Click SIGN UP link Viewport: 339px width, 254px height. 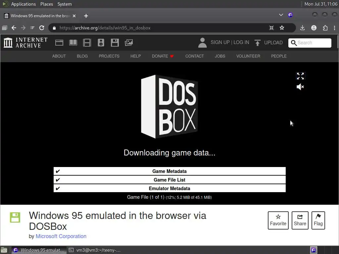[x=220, y=42]
